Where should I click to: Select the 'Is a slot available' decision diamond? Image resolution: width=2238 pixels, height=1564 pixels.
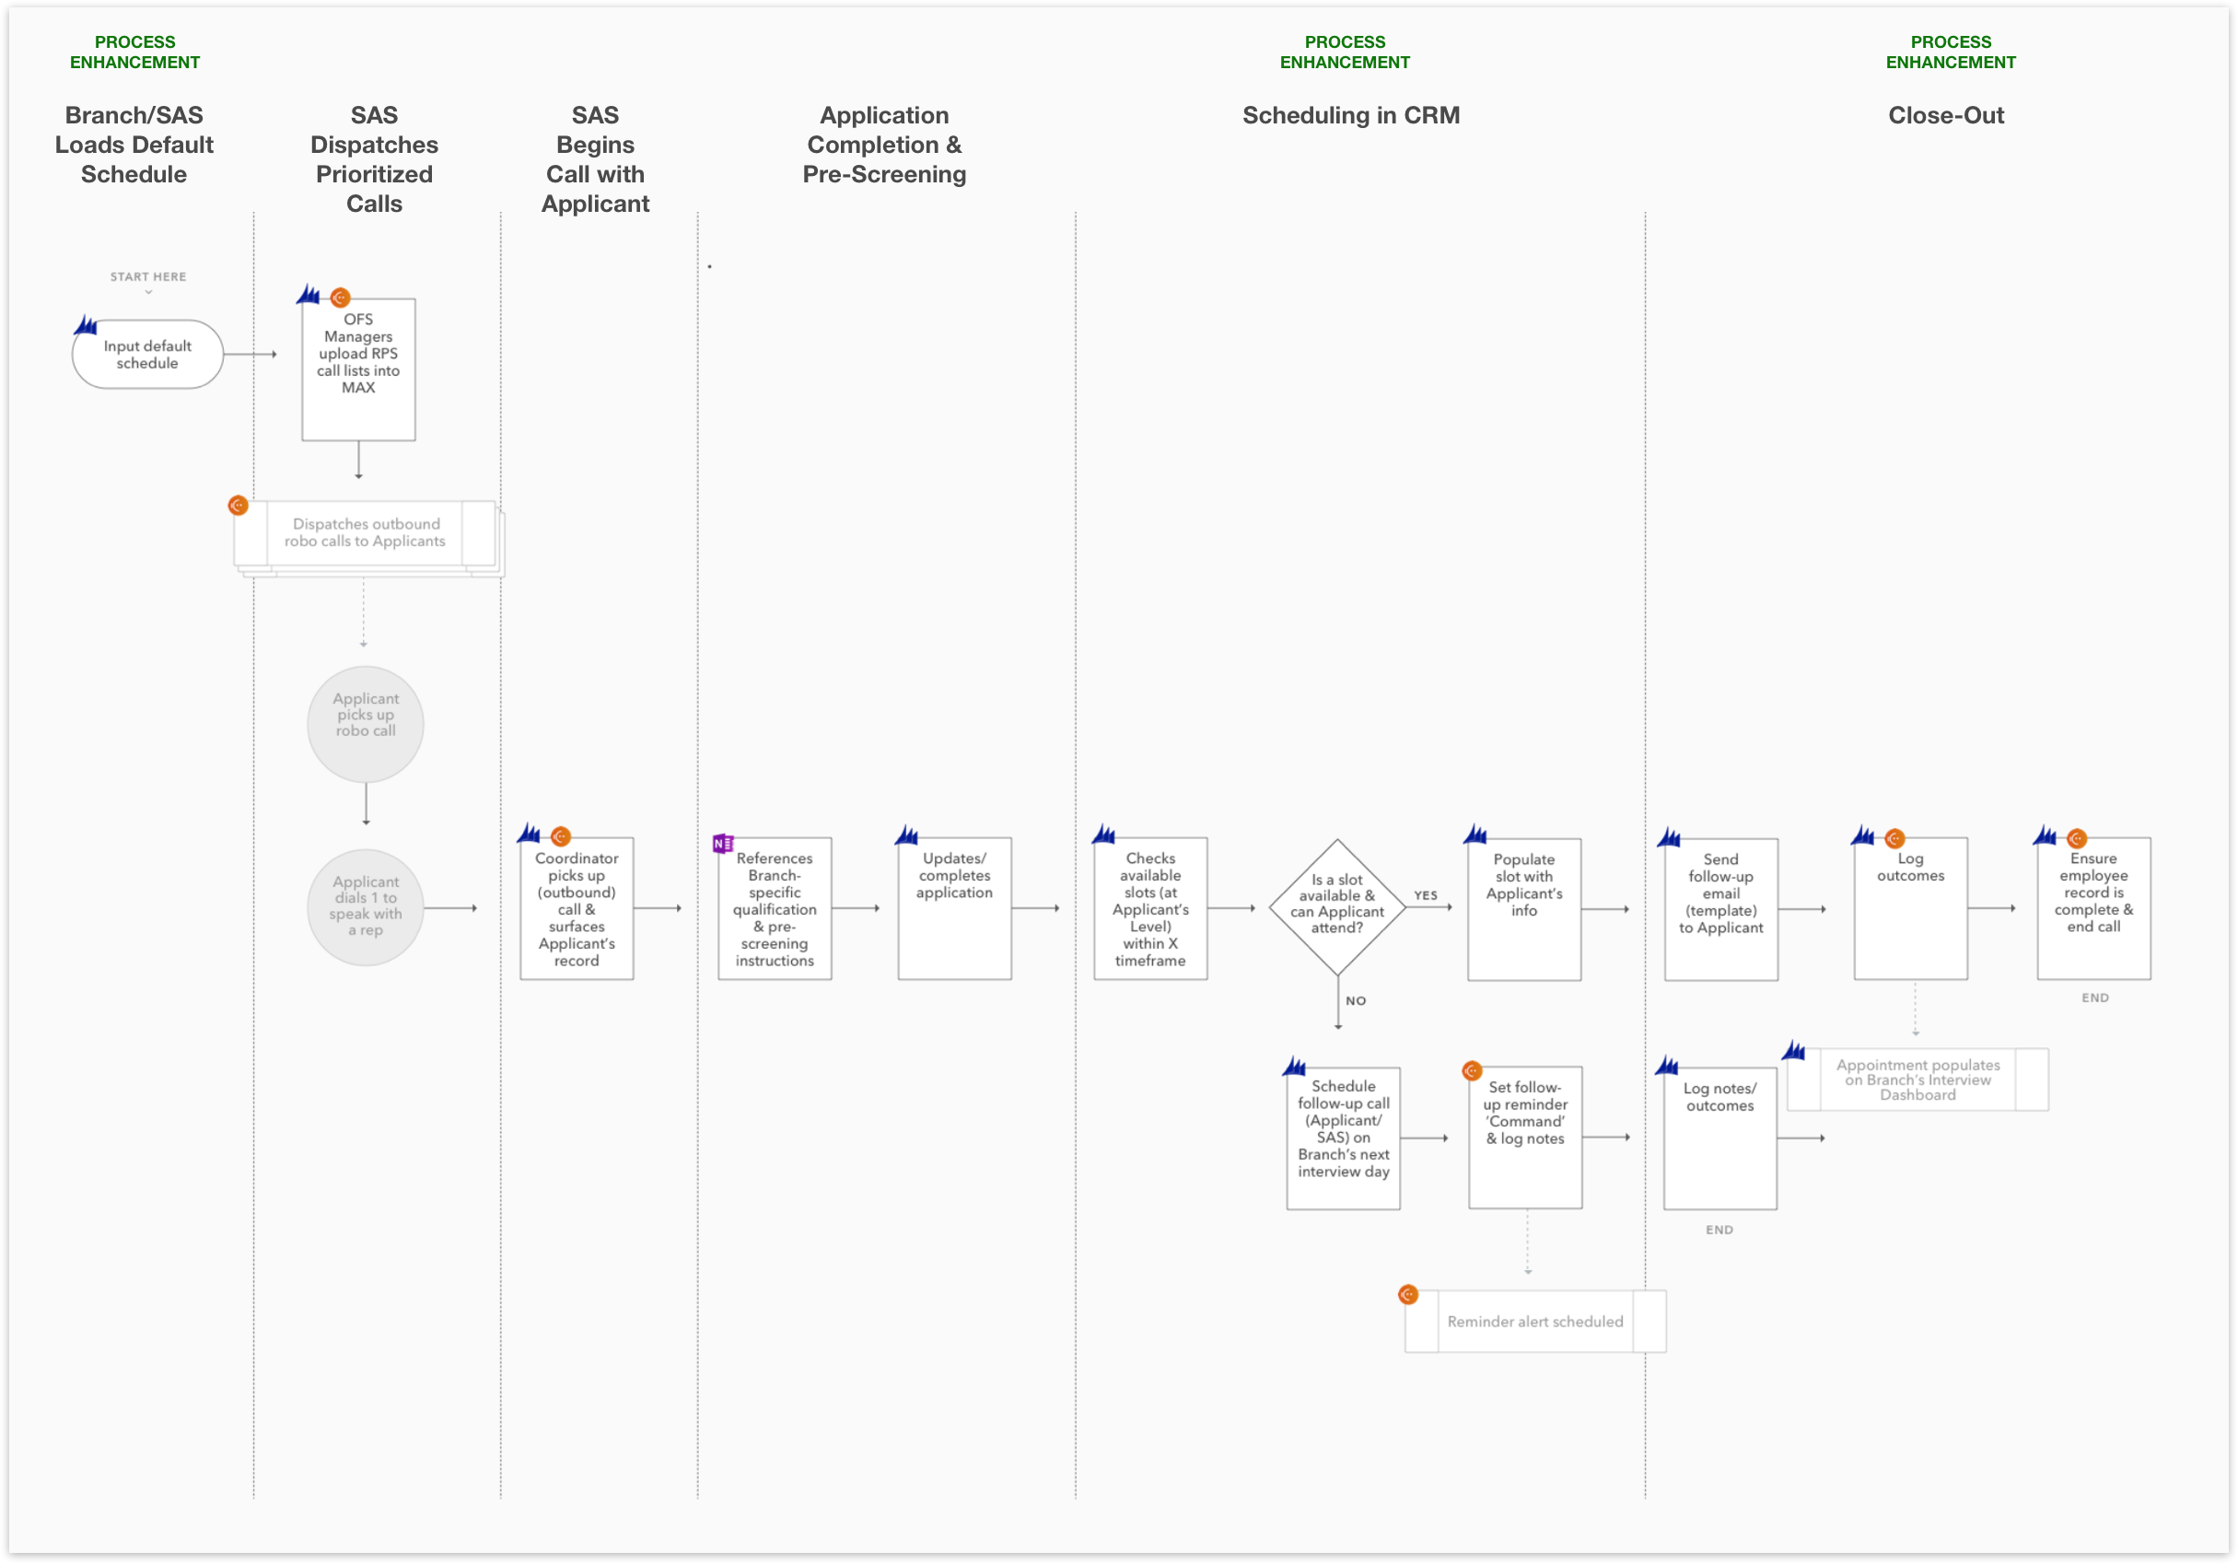click(1336, 908)
